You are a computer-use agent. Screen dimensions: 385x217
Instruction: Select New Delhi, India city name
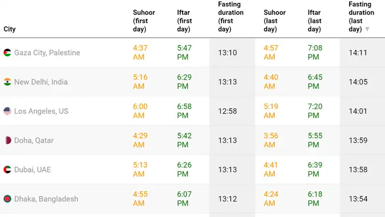click(41, 82)
